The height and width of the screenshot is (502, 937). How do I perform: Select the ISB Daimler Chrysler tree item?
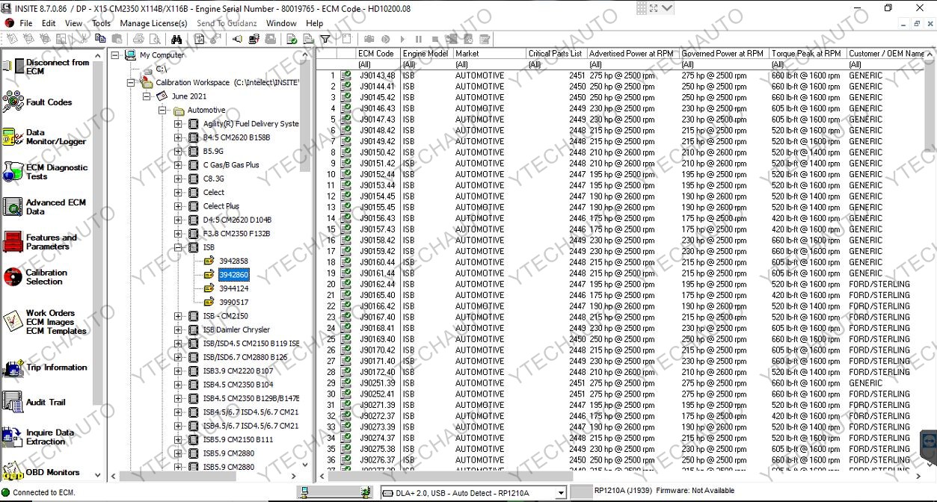pos(236,329)
